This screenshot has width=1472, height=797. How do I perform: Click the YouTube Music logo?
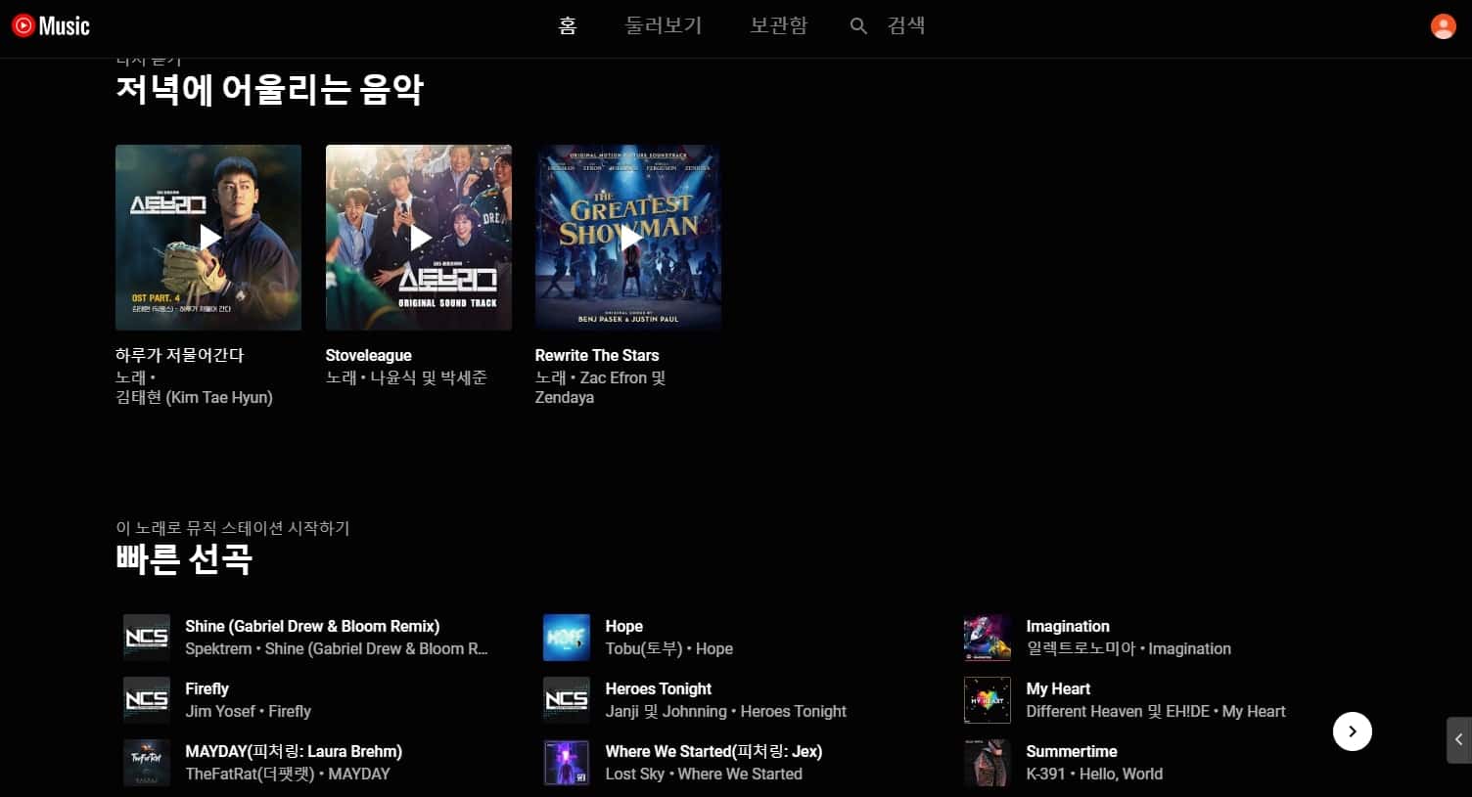50,25
